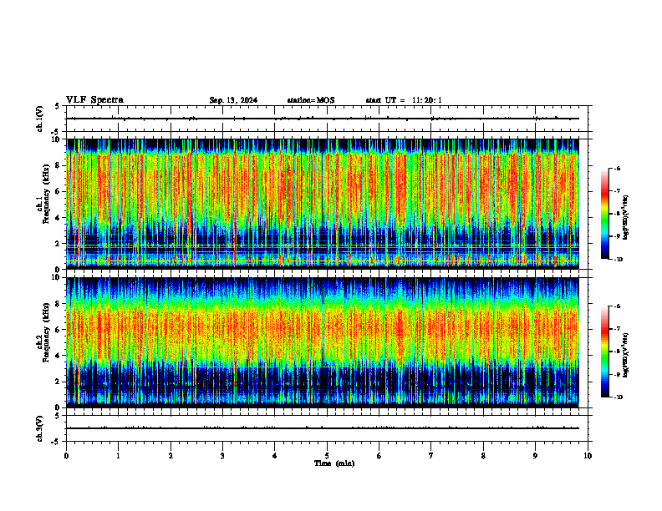Screen dimensions: 662x511
Task: Click the ch.1 voltage waveform trace
Action: pyautogui.click(x=323, y=119)
